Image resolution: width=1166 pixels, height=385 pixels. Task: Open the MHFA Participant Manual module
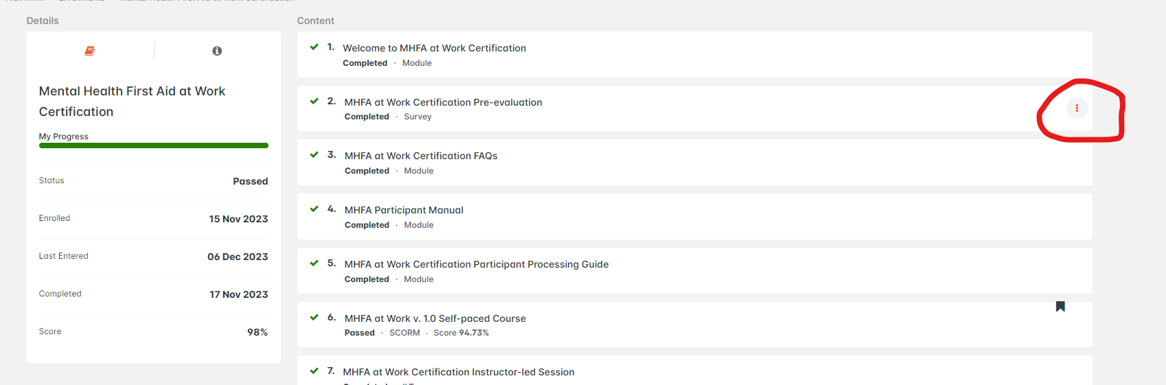point(404,210)
